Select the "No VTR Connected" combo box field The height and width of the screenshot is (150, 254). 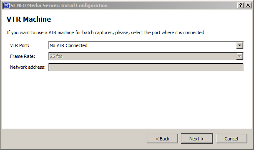click(x=146, y=45)
